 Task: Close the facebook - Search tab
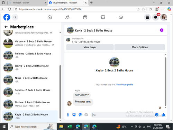pyautogui.click(x=45, y=3)
